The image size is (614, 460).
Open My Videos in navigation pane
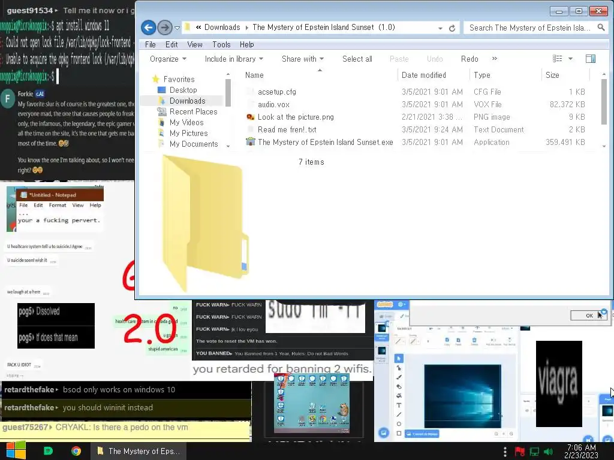pos(186,122)
